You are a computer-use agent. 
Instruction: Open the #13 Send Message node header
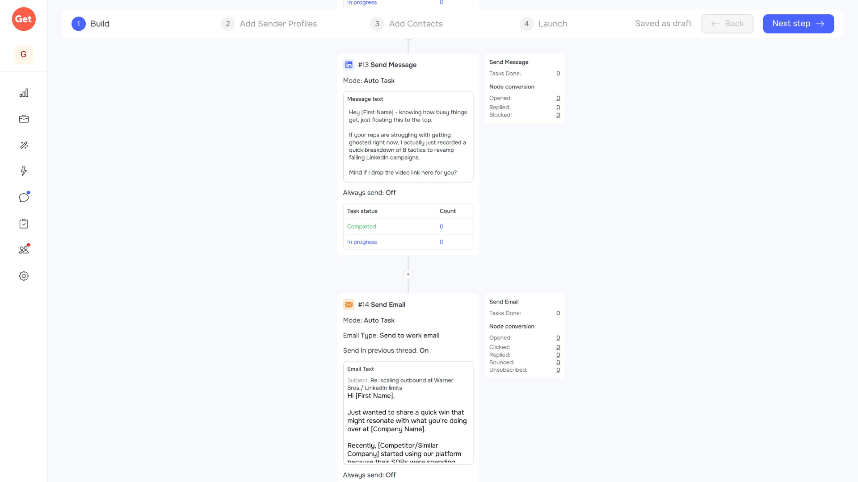[387, 65]
